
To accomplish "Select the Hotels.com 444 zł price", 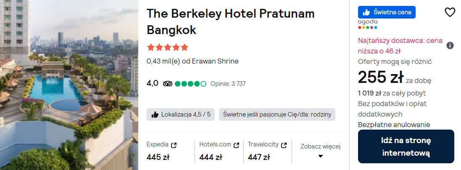I will (x=211, y=157).
